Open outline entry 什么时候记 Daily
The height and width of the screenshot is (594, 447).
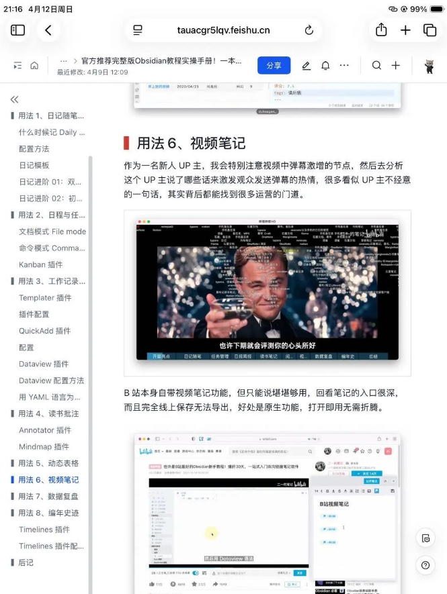52,132
